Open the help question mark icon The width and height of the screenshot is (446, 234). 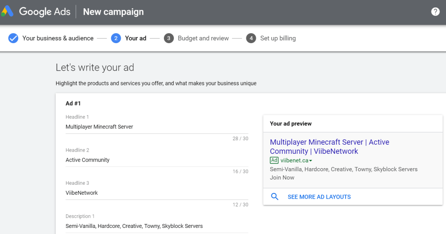click(x=435, y=12)
